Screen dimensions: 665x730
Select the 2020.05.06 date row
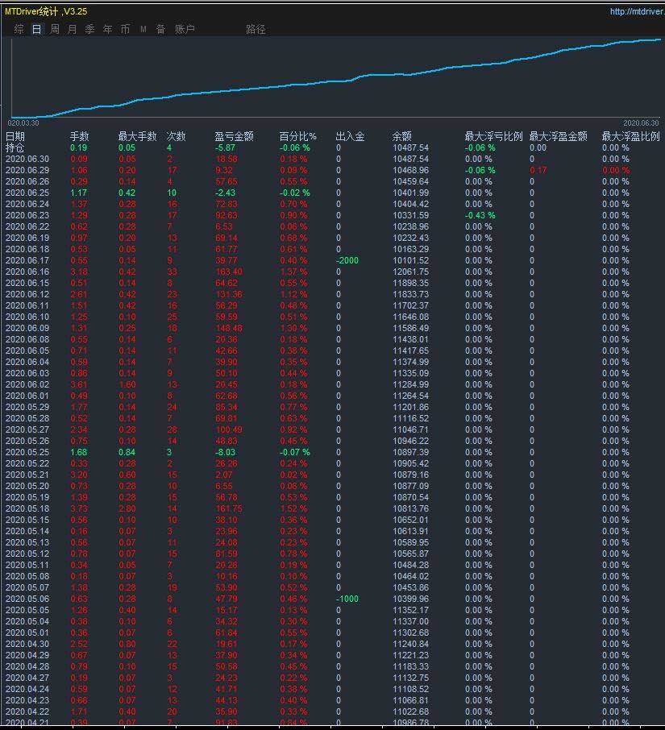[27, 599]
